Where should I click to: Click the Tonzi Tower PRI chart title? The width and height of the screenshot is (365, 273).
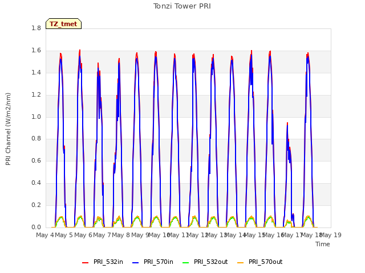point(182,6)
